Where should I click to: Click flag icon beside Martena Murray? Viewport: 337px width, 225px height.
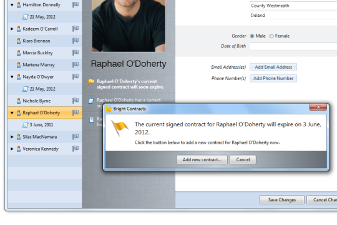point(76,64)
